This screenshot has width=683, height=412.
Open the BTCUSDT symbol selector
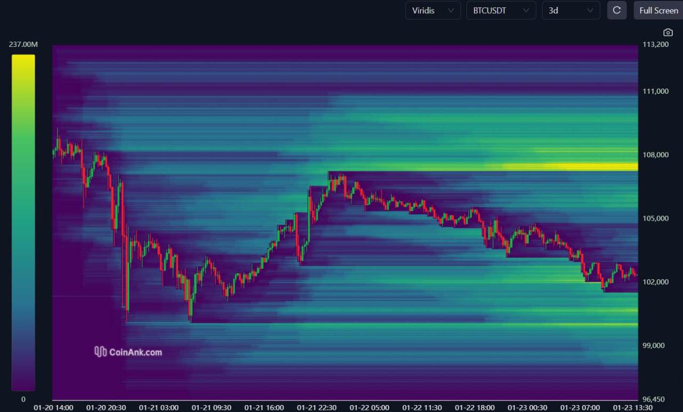click(501, 10)
